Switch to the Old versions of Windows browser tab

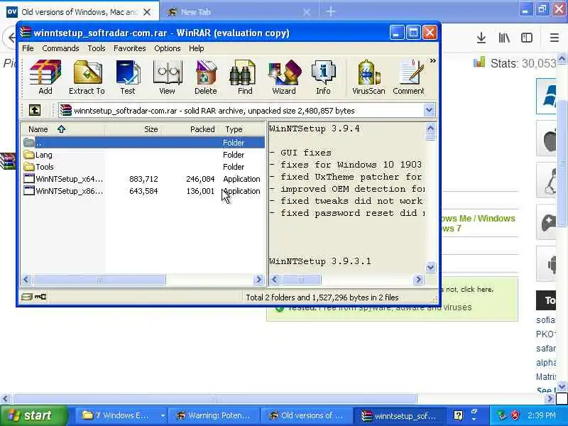point(79,12)
